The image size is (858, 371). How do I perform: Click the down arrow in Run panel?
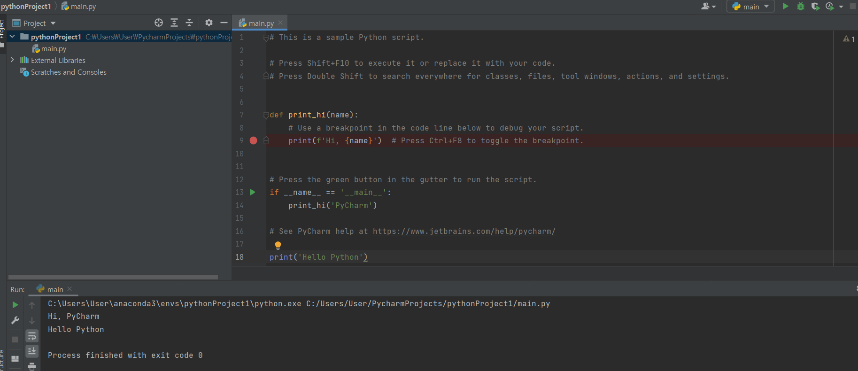click(32, 321)
